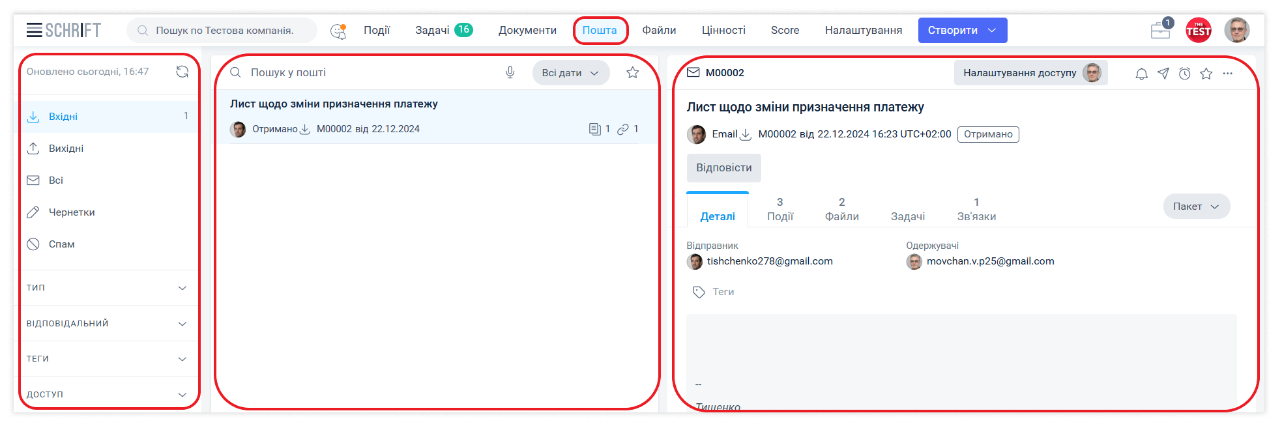Select the Вихідні mail folder
Screen dimensions: 1282x428
pos(66,149)
